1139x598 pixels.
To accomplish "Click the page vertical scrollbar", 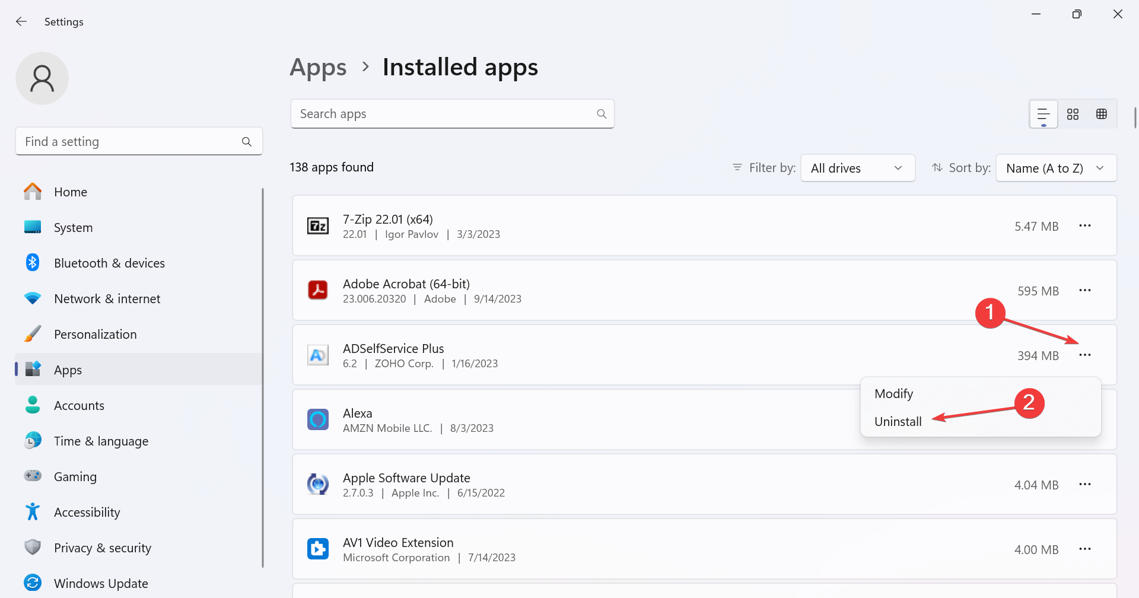I will (1135, 117).
